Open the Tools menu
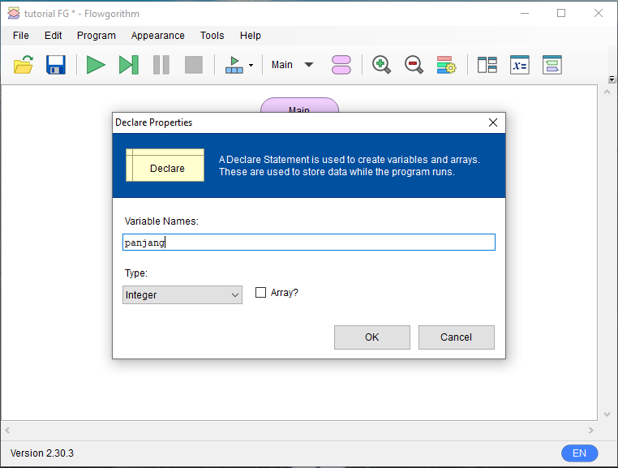Image resolution: width=618 pixels, height=468 pixels. pyautogui.click(x=212, y=36)
